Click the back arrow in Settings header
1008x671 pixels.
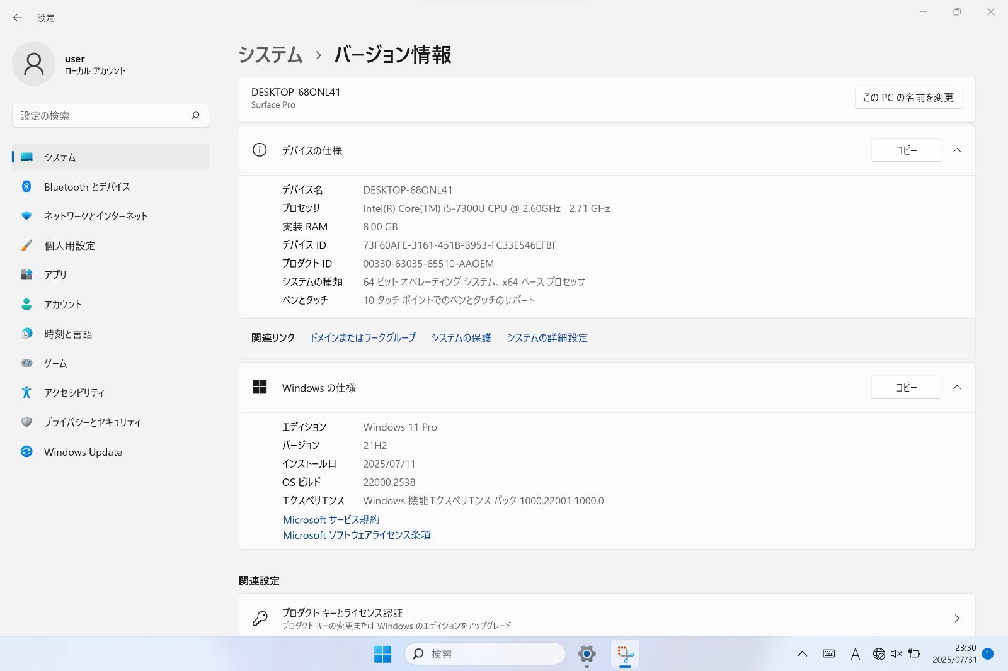click(18, 18)
